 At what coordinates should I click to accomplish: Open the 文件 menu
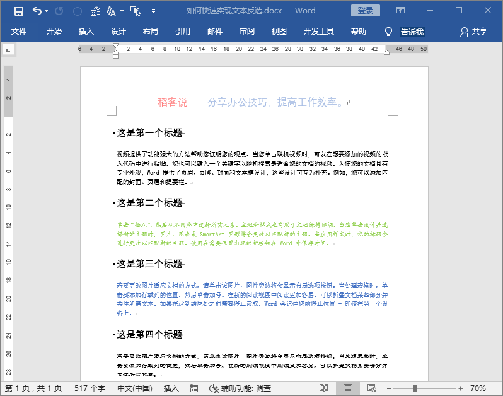click(19, 32)
